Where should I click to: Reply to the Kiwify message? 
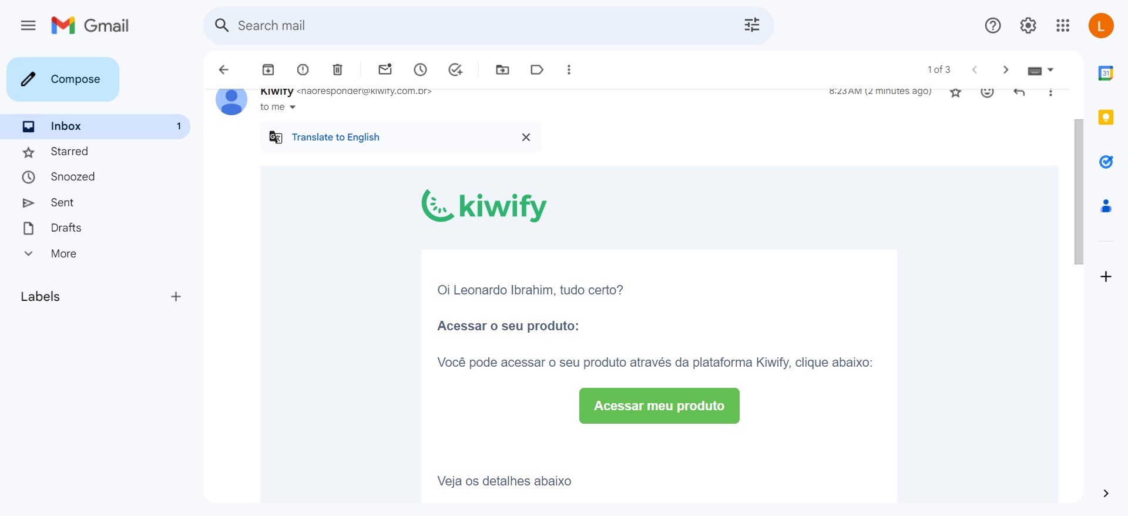point(1019,92)
